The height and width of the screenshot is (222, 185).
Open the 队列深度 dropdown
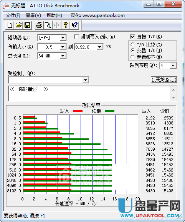click(173, 66)
